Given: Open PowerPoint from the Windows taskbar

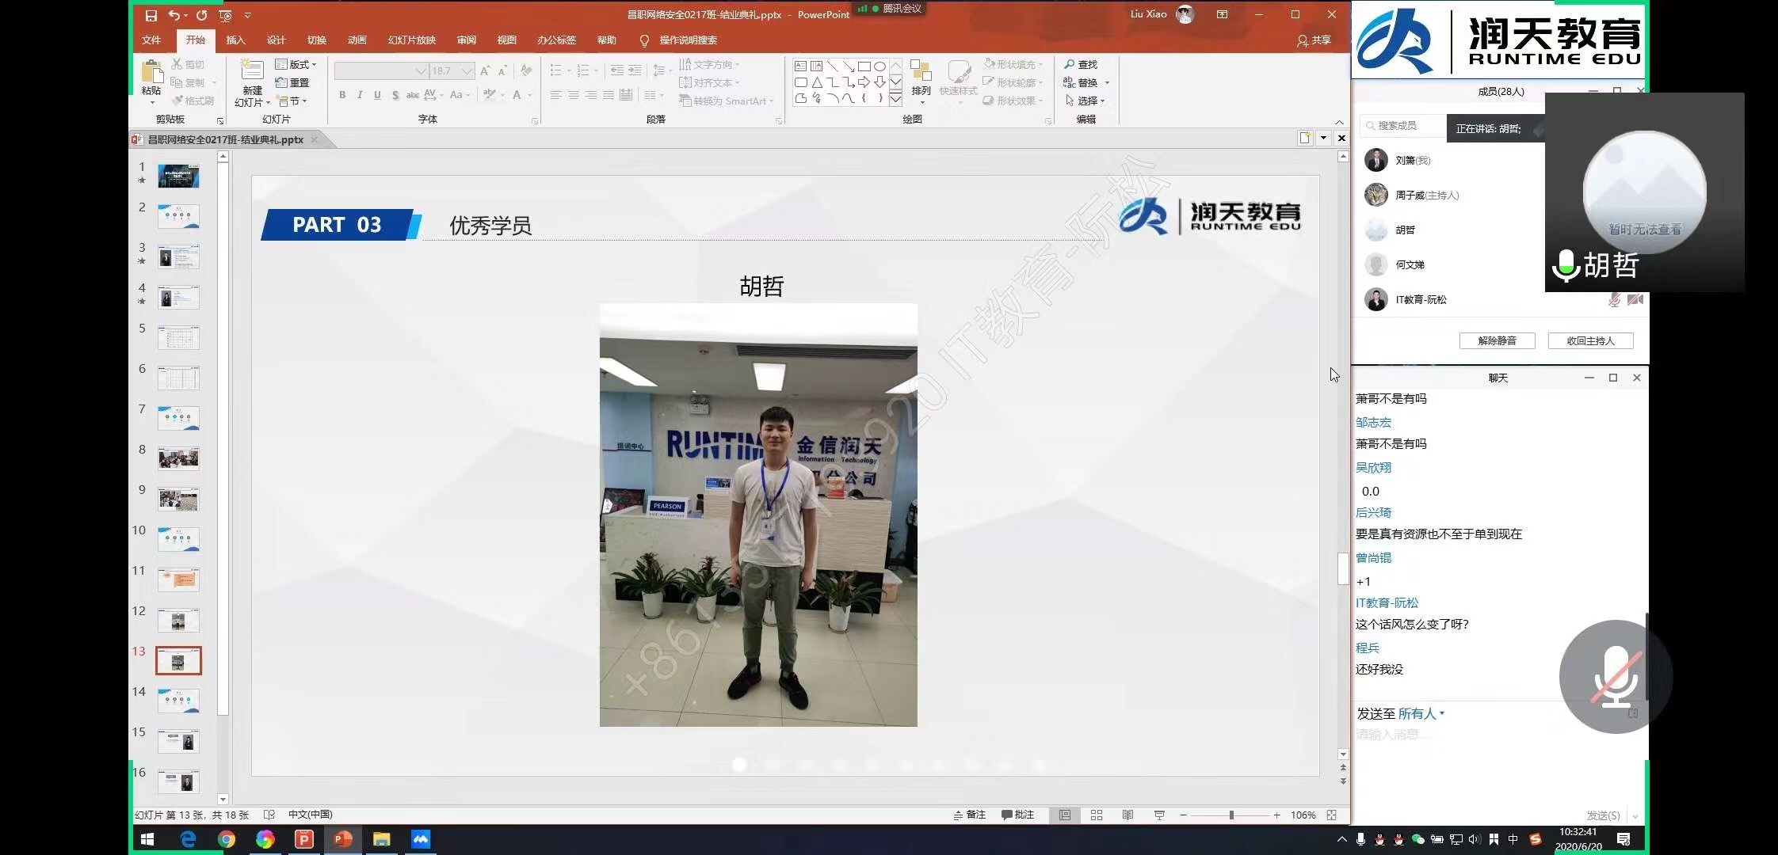Looking at the screenshot, I should [343, 839].
